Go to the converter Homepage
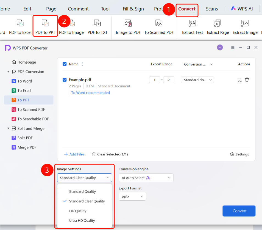Image resolution: width=262 pixels, height=230 pixels. point(24,62)
